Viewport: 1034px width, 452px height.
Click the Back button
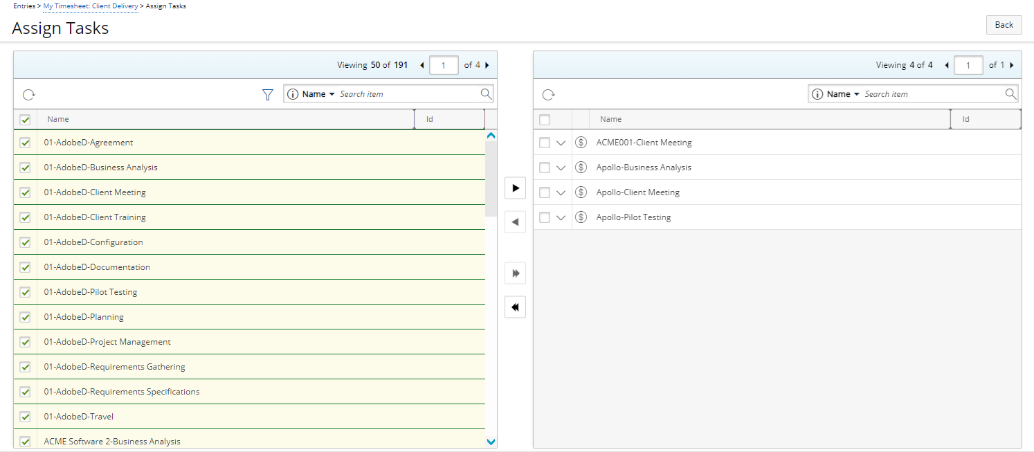coord(1004,25)
